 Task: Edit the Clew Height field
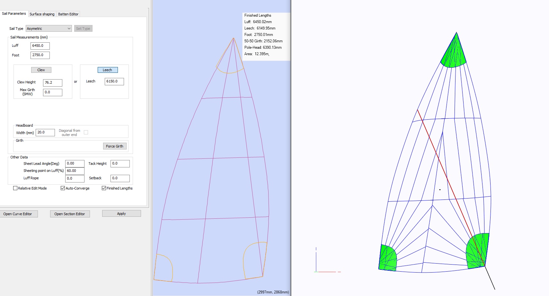(52, 83)
